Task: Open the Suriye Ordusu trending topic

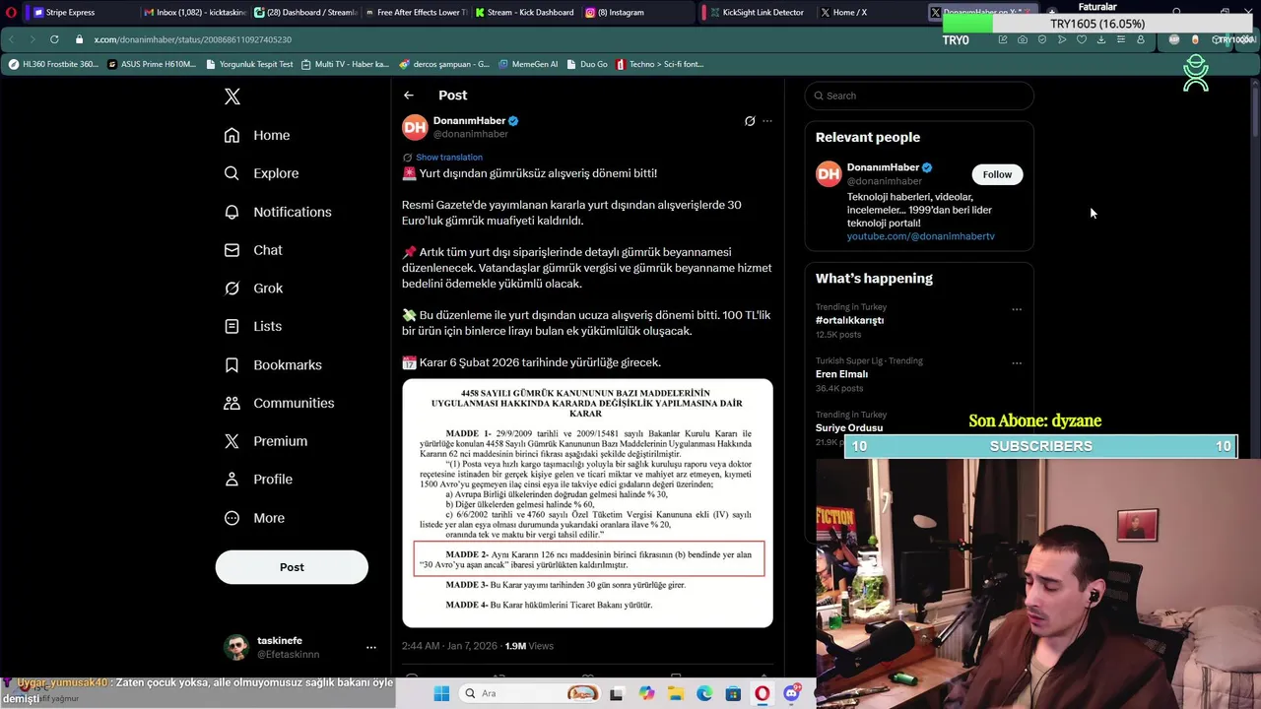Action: click(x=849, y=428)
